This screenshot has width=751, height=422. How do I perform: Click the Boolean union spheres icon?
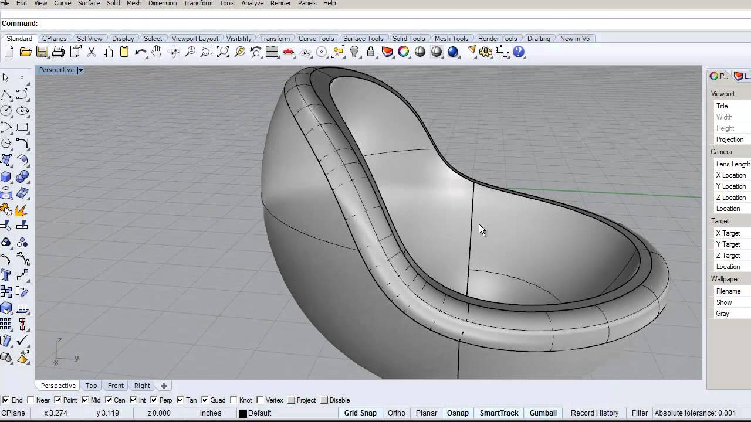pos(22,176)
